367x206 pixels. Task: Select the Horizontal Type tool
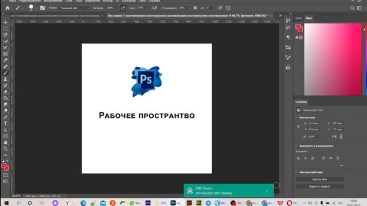click(x=5, y=124)
